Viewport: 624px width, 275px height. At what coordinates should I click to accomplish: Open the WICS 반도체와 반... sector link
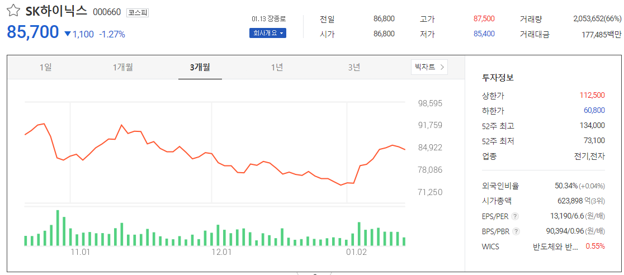point(556,246)
